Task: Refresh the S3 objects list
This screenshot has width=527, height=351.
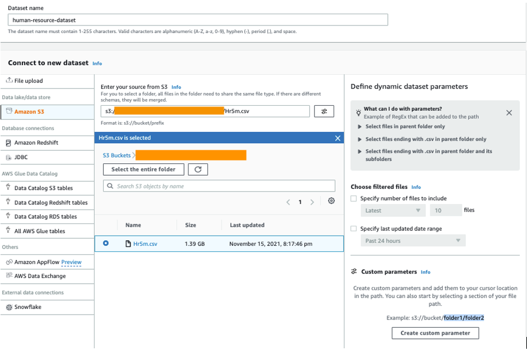Action: (x=198, y=169)
